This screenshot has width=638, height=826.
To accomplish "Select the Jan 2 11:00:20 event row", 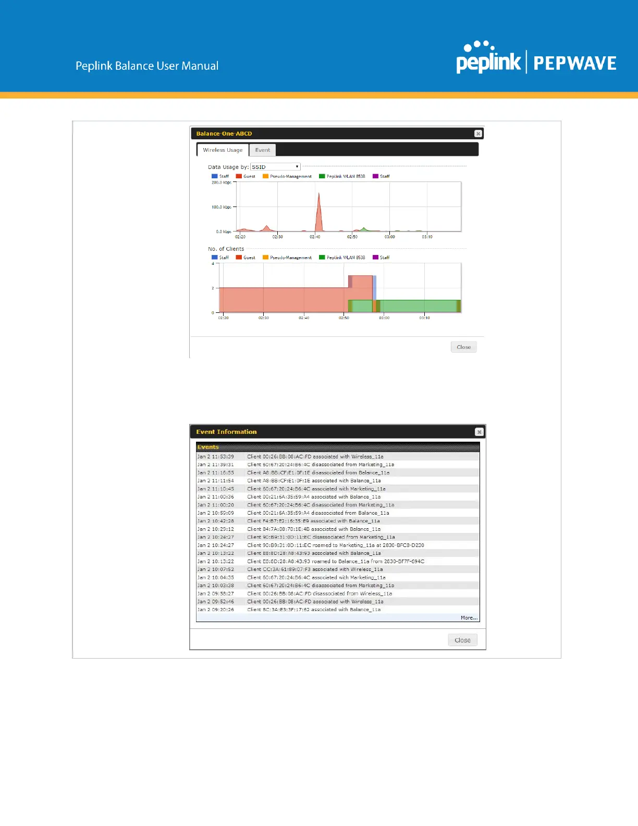I will tap(338, 505).
